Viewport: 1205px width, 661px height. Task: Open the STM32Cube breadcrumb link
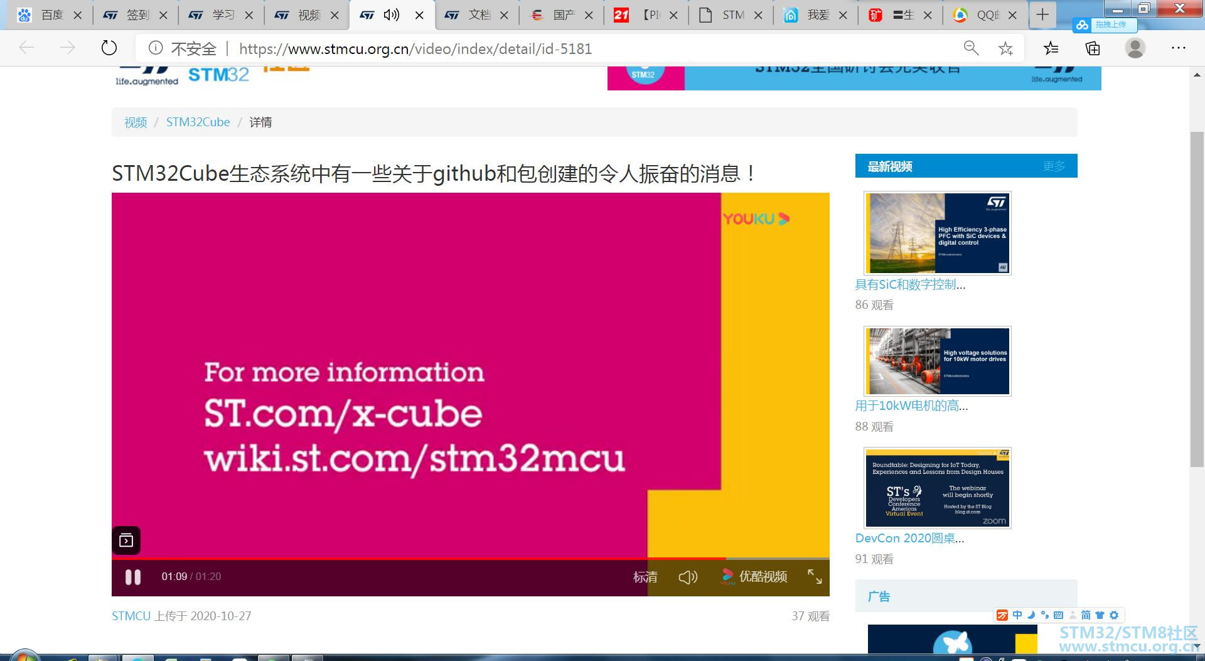click(x=198, y=122)
